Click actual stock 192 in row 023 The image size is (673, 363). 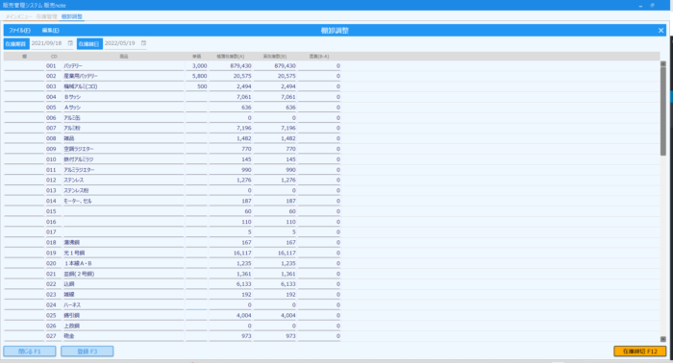[x=275, y=295]
